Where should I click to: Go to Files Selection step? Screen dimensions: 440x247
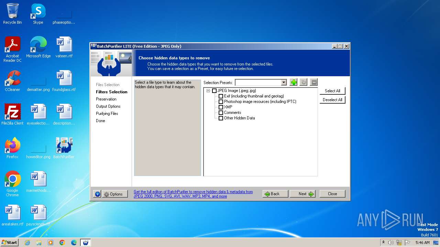point(108,85)
